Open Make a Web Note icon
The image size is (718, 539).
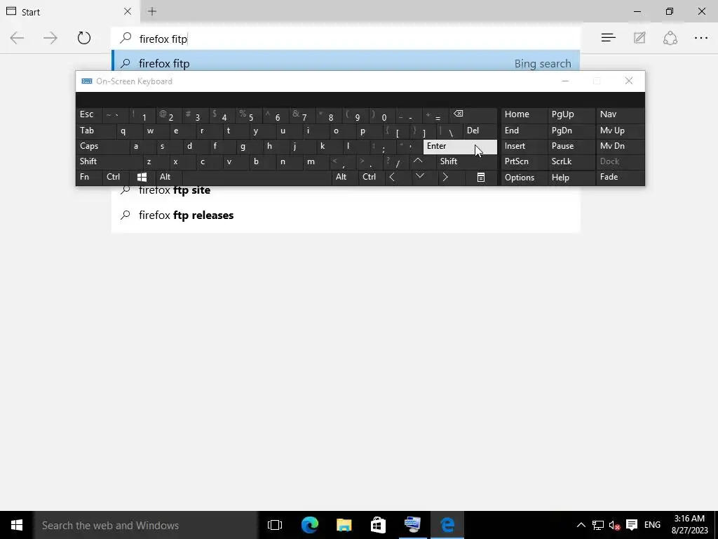tap(639, 38)
